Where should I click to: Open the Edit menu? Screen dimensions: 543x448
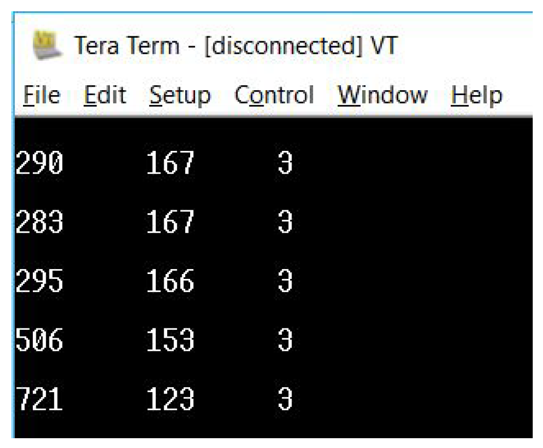coord(105,95)
